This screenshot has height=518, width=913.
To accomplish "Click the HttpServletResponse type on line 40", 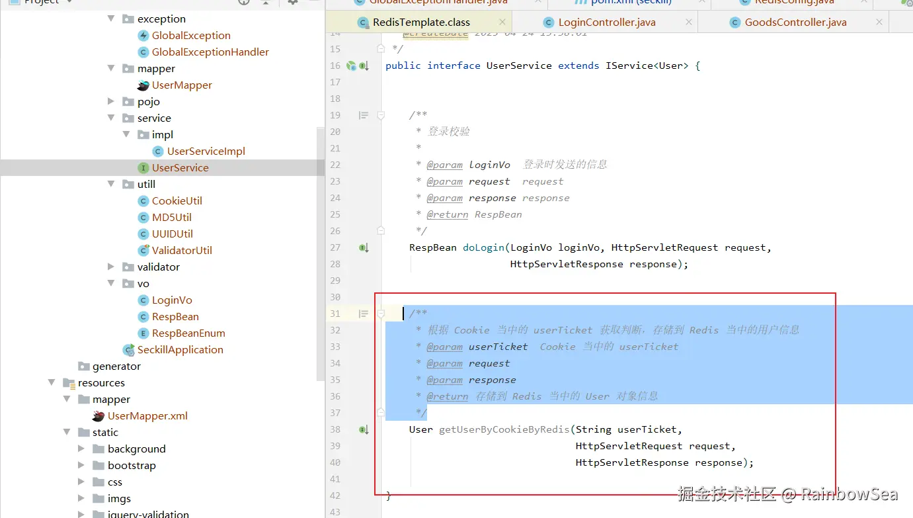I will click(632, 462).
